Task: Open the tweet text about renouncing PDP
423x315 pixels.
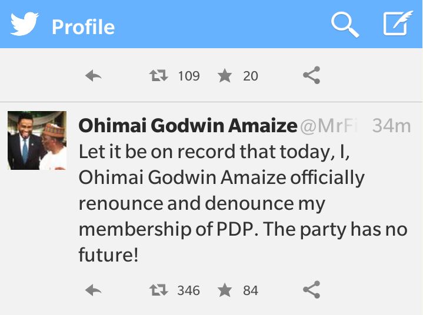Action: (x=242, y=203)
